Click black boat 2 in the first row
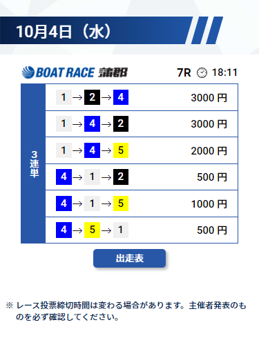Image resolution: width=259 pixels, height=338 pixels. point(92,97)
